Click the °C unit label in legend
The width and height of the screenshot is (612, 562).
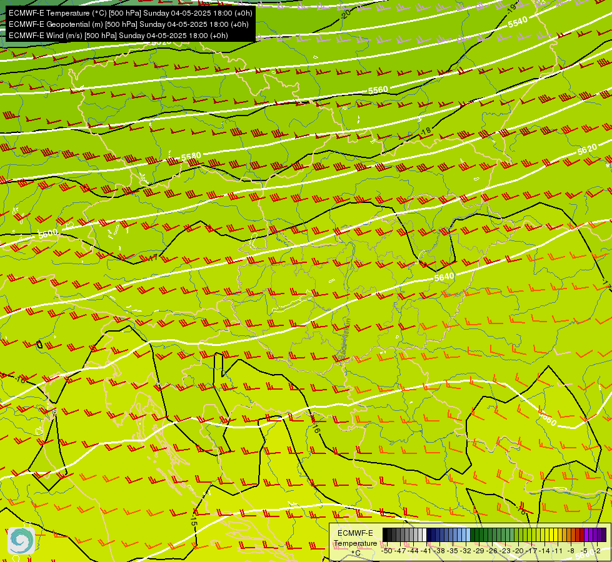pos(356,553)
